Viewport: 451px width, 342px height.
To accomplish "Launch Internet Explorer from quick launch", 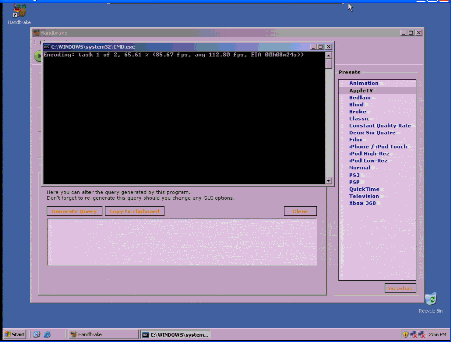I will (47, 334).
